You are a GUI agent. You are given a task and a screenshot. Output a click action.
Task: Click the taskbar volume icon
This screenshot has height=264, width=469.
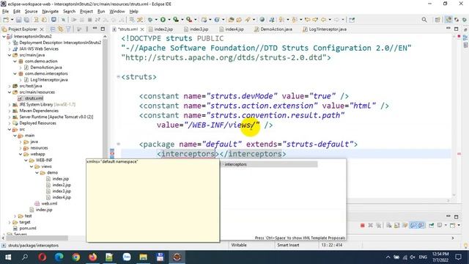[x=413, y=257]
